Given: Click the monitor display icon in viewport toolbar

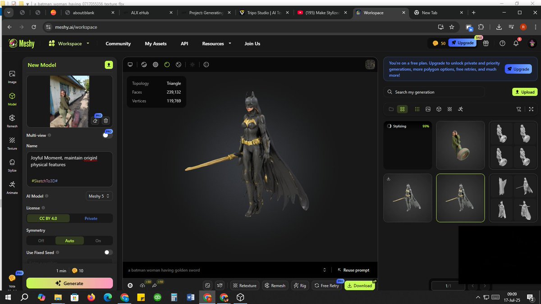Looking at the screenshot, I should tap(130, 64).
